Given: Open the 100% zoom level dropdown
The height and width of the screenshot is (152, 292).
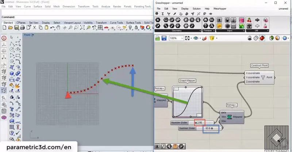Looking at the screenshot, I should tap(181, 38).
